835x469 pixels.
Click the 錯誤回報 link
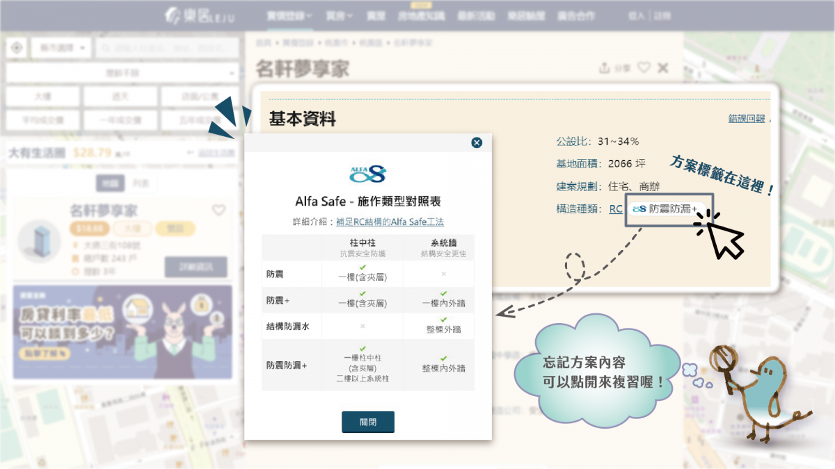(x=747, y=118)
